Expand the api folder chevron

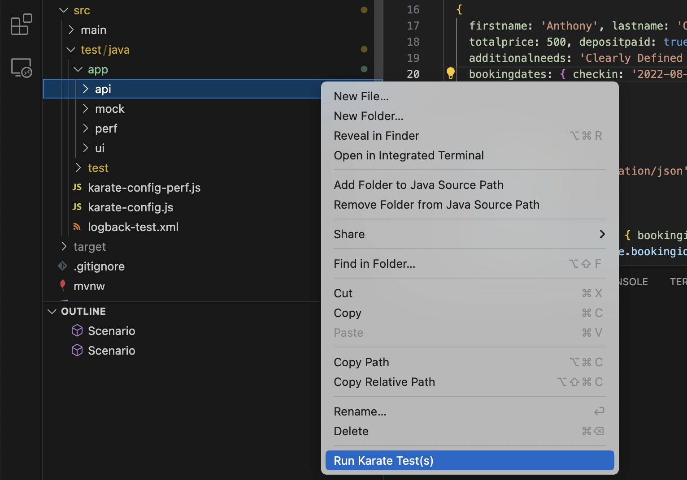(85, 89)
